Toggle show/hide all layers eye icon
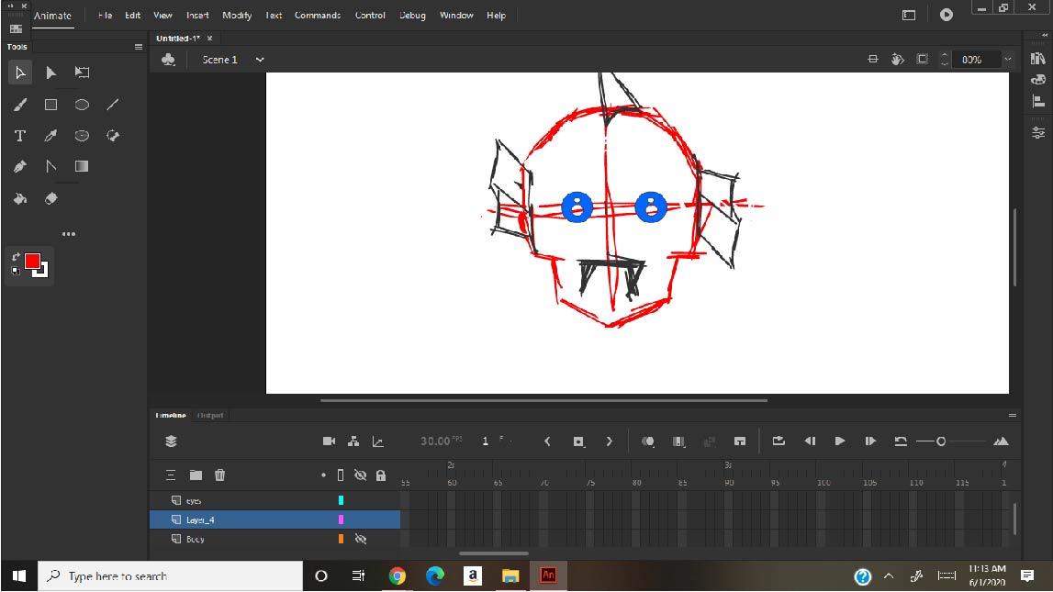Screen dimensions: 1053x592 360,475
